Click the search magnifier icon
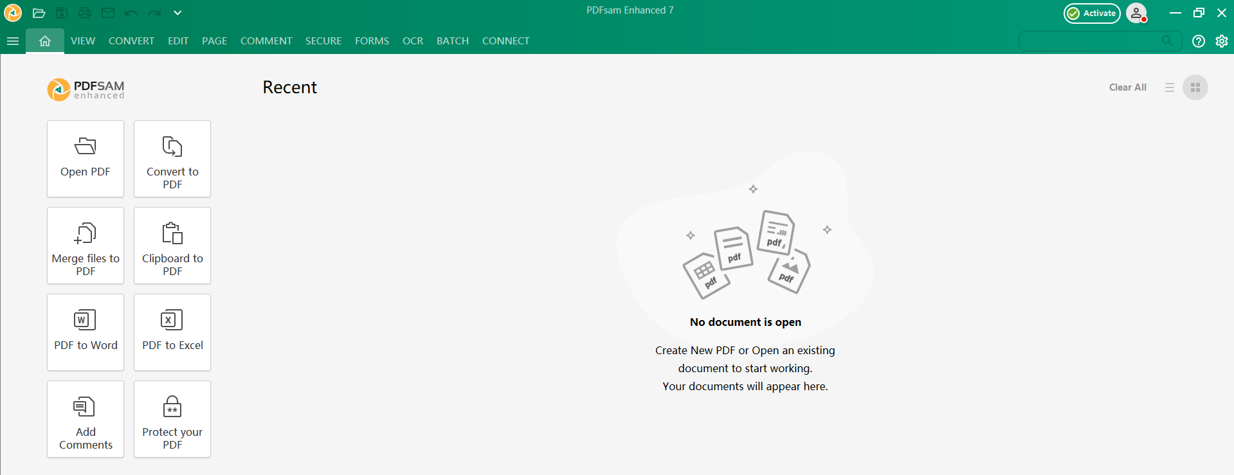This screenshot has width=1234, height=475. tap(1167, 41)
